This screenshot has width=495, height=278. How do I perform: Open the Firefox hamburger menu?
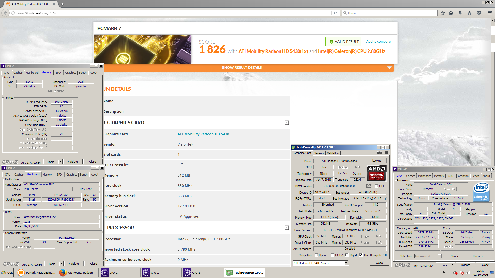[x=489, y=13]
